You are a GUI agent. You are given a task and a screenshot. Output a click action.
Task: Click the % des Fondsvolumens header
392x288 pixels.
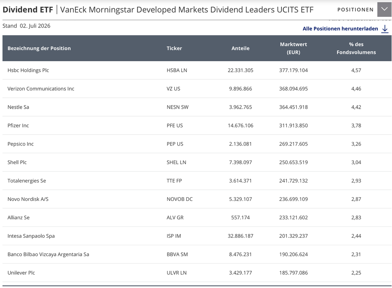click(x=356, y=48)
